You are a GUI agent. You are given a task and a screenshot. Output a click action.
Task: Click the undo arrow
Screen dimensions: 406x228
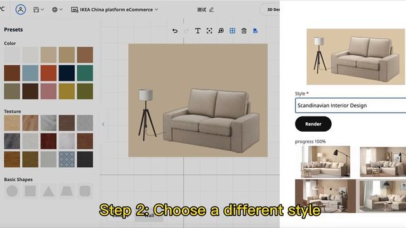[x=175, y=31]
